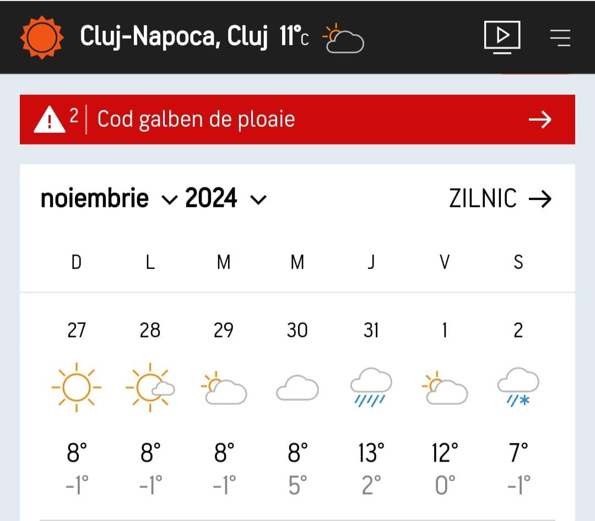Open the ZILNIC daily forecast link
This screenshot has width=595, height=521.
click(500, 199)
